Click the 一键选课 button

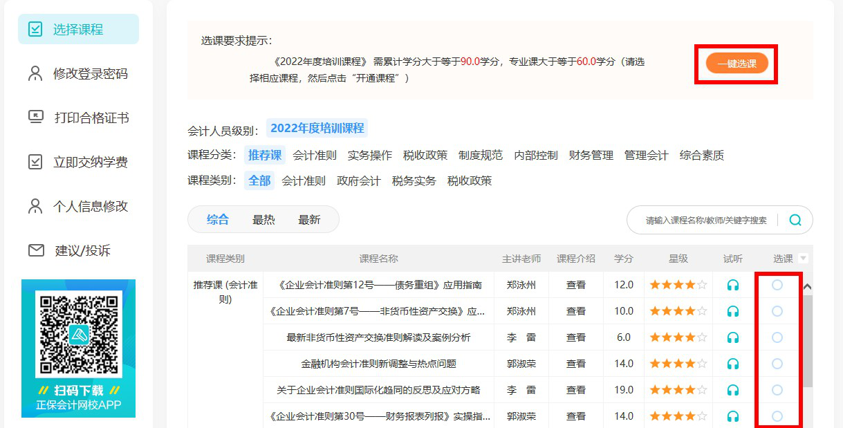pyautogui.click(x=735, y=62)
